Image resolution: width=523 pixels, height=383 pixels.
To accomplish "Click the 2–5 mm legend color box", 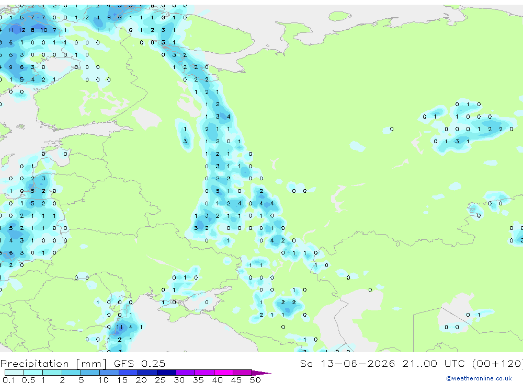I will pos(71,373).
